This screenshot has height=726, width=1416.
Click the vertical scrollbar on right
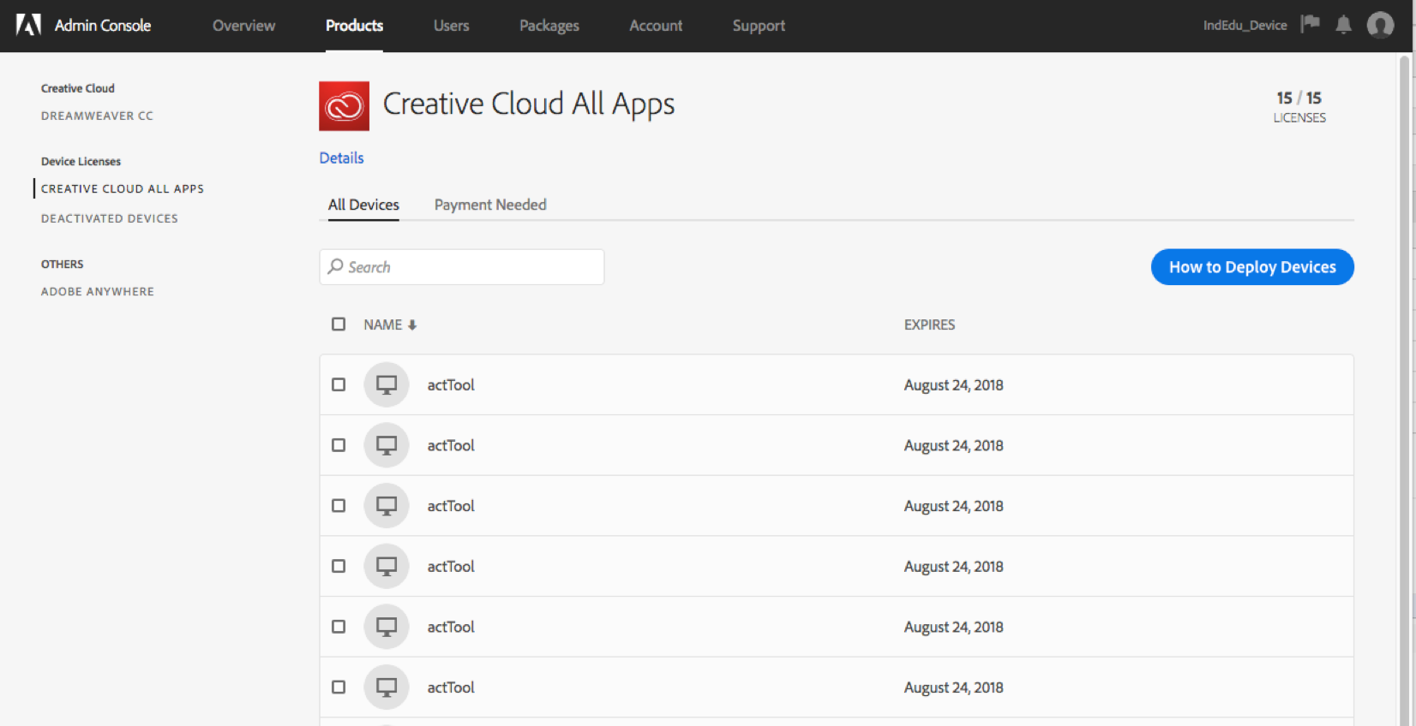1405,390
